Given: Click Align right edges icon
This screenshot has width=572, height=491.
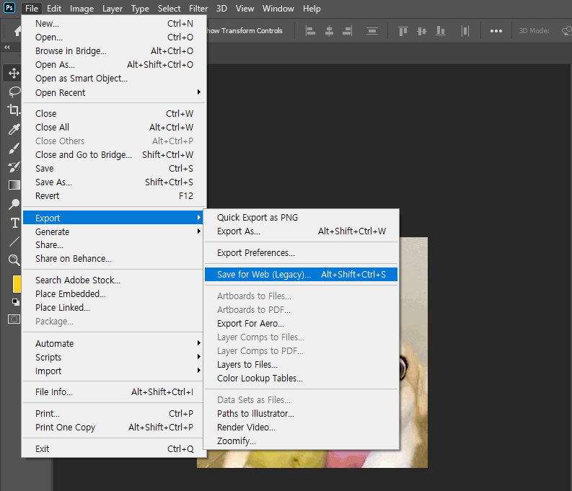Looking at the screenshot, I should (x=347, y=31).
